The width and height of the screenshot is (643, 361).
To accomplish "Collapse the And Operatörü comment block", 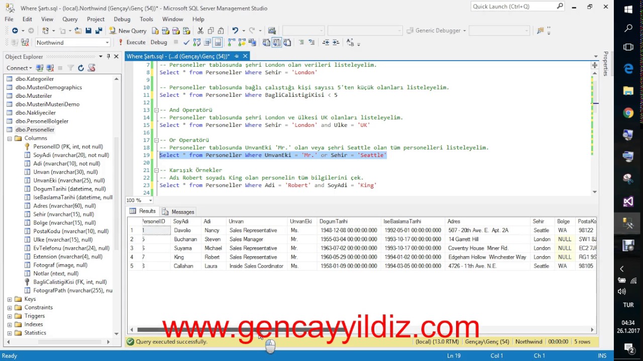I will click(x=156, y=110).
